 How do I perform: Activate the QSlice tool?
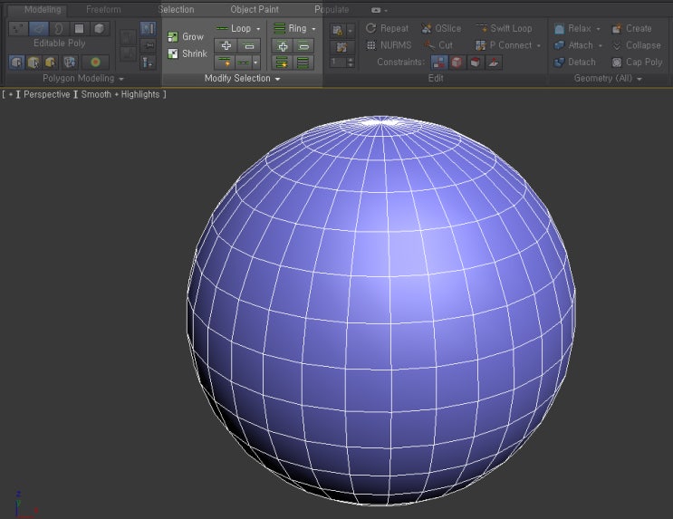[x=441, y=29]
